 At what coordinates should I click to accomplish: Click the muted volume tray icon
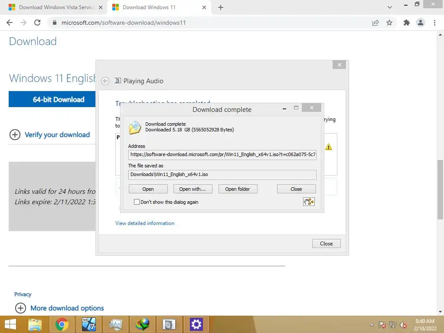(x=403, y=325)
